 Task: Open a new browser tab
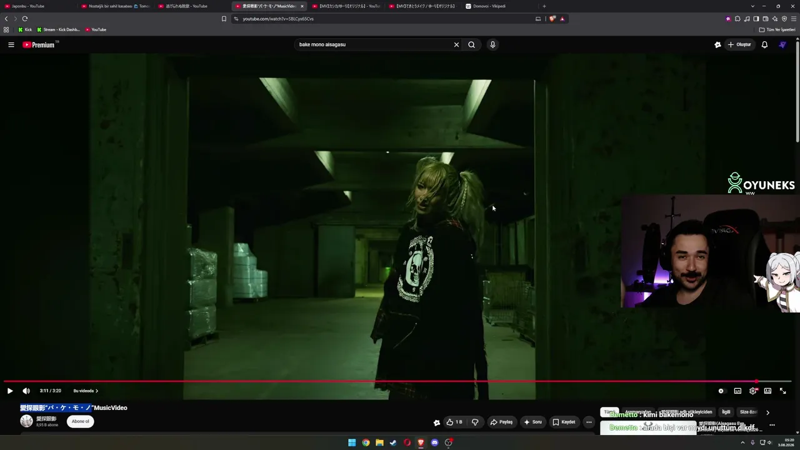coord(544,6)
